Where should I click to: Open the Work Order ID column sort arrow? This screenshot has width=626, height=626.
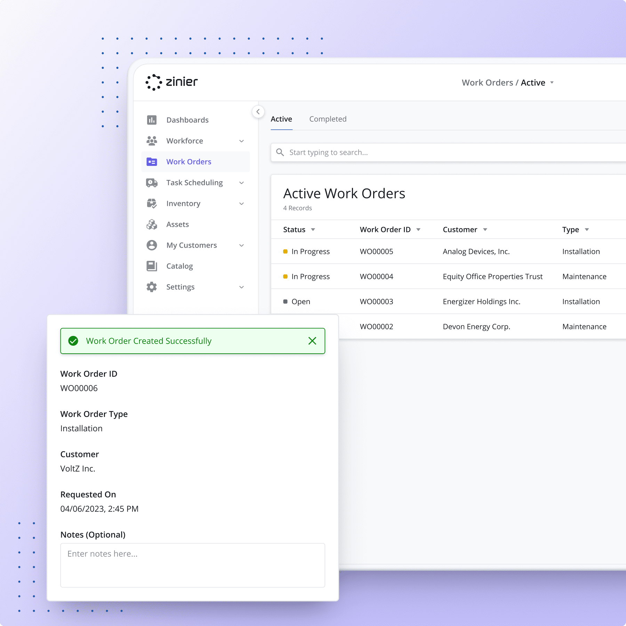coord(418,230)
